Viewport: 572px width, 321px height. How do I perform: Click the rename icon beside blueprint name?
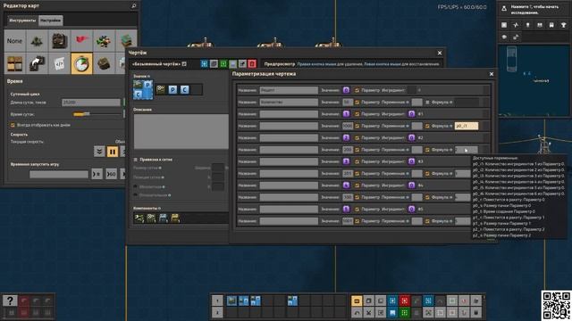[184, 64]
